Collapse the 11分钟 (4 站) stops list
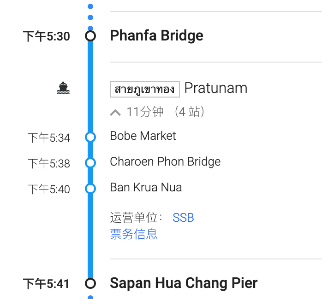The image size is (322, 299). click(116, 112)
